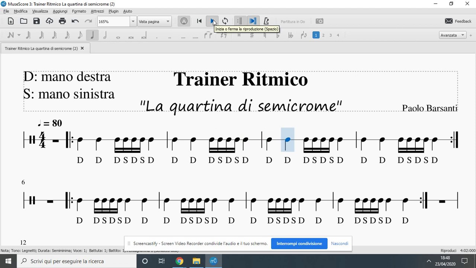This screenshot has height=268, width=476.
Task: Select voice 2
Action: [323, 35]
